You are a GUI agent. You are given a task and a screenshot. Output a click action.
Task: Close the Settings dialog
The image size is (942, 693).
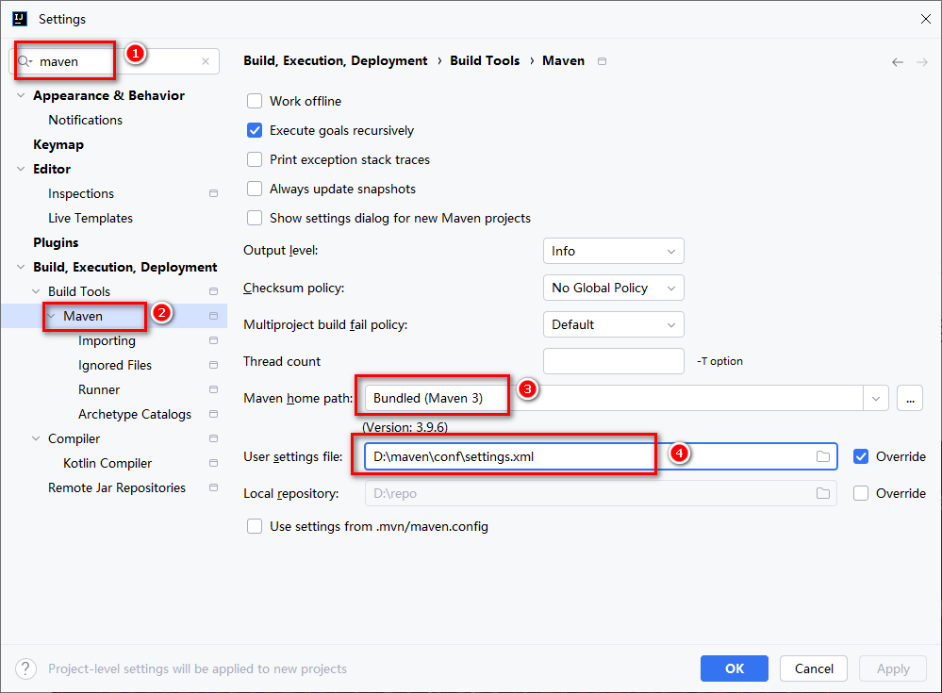(x=926, y=19)
